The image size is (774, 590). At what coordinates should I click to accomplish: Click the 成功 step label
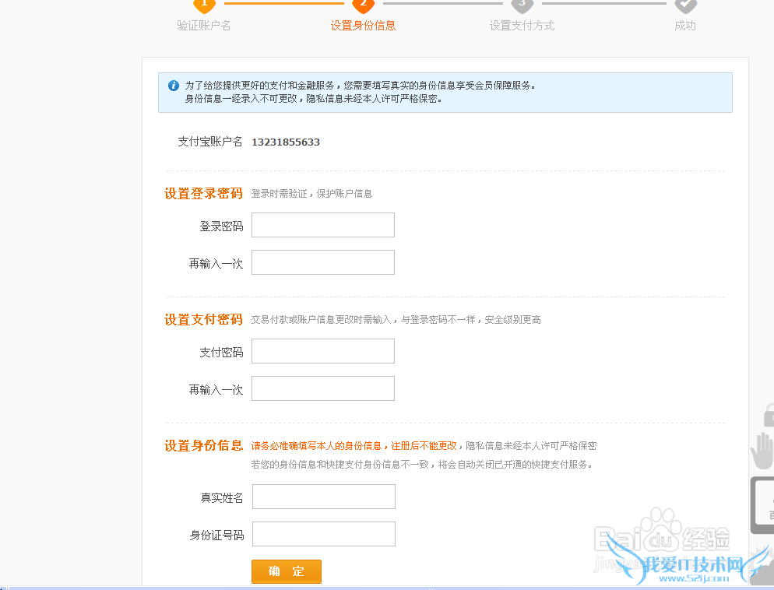pos(685,26)
